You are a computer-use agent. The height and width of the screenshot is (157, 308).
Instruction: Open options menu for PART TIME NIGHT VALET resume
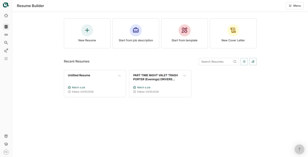tap(185, 76)
